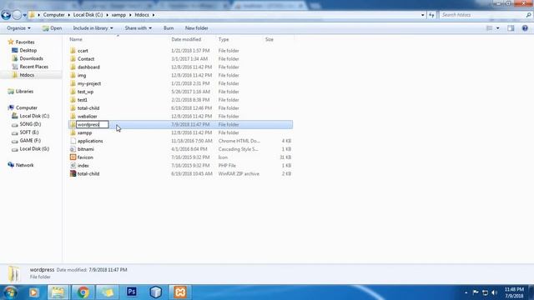
Task: Open the address bar history dropdown
Action: tap(423, 15)
